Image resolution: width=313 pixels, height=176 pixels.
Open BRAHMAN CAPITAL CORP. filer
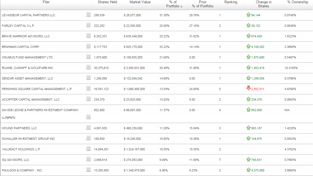pos(21,47)
